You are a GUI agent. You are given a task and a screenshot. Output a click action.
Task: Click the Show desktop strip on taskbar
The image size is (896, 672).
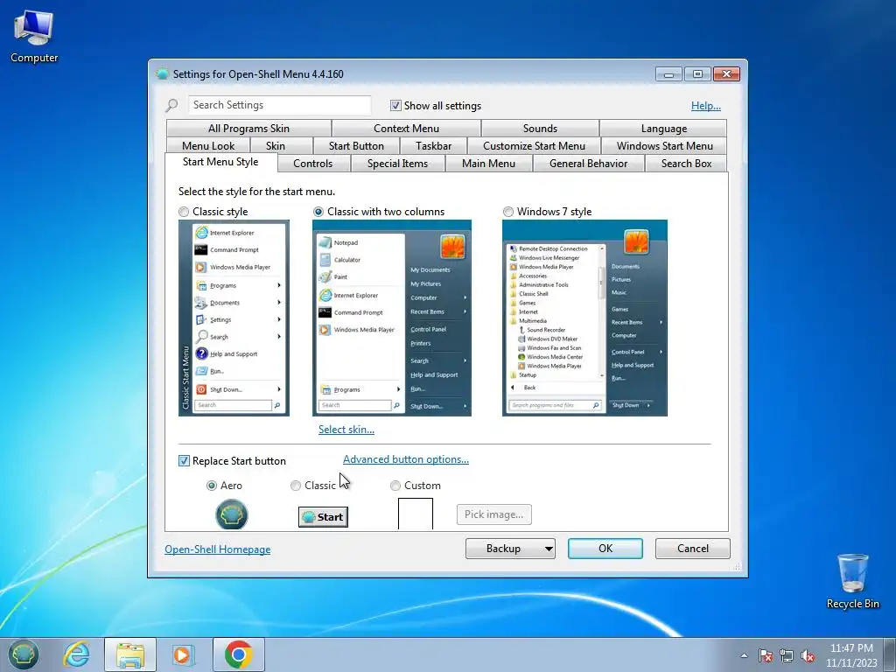(892, 654)
